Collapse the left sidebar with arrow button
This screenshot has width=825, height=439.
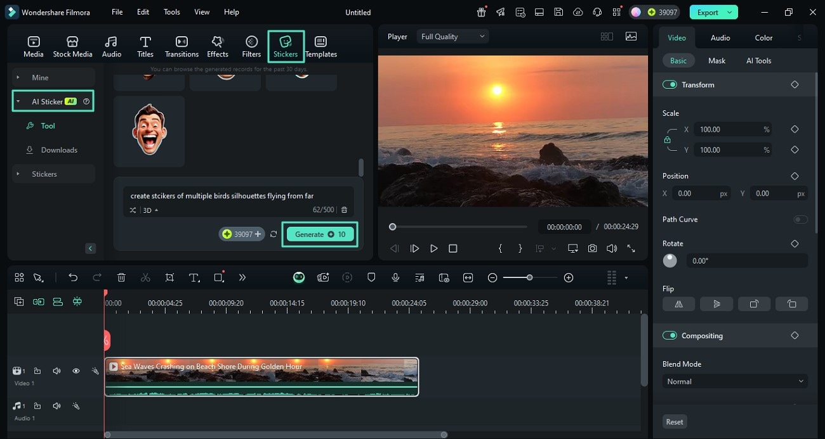(90, 249)
